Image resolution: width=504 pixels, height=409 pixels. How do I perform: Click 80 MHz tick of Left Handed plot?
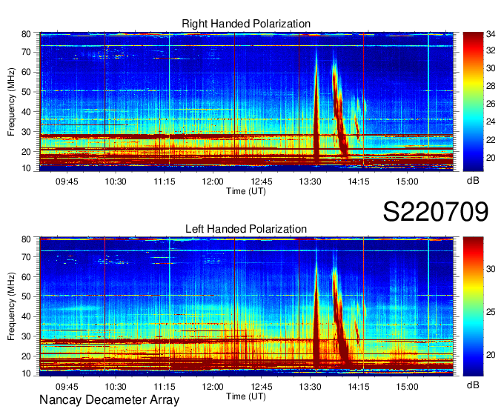26,239
